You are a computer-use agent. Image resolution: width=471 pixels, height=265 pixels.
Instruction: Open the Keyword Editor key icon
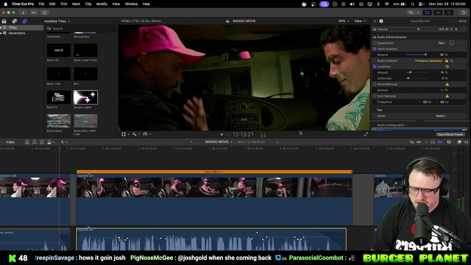[x=33, y=13]
